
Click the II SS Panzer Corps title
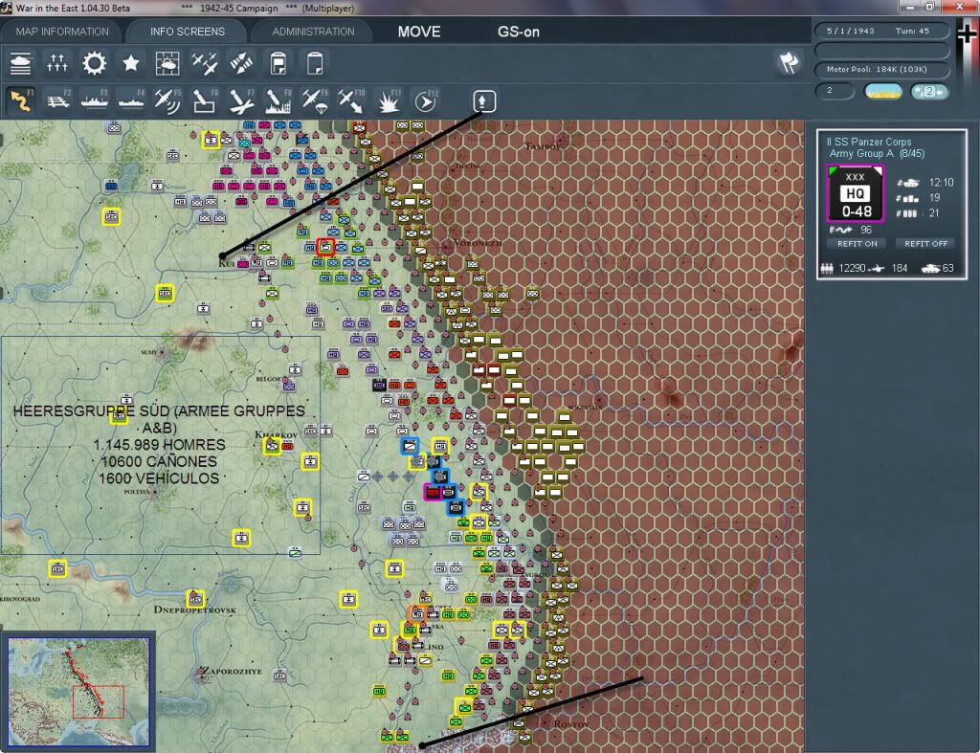click(x=869, y=142)
